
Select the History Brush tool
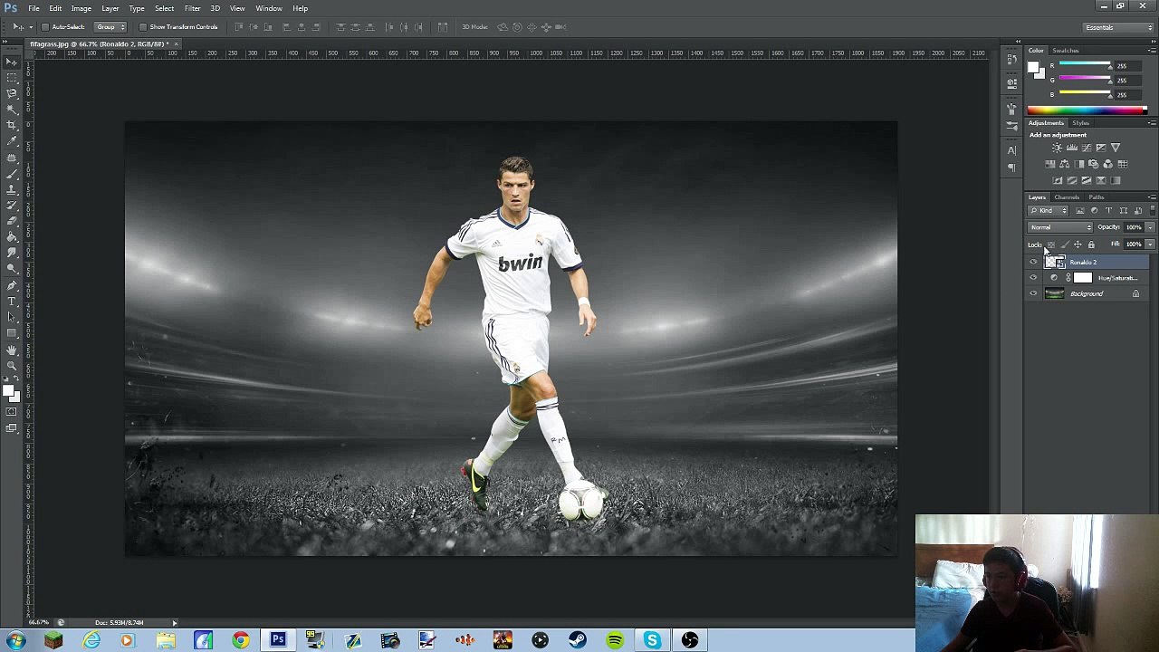tap(13, 205)
